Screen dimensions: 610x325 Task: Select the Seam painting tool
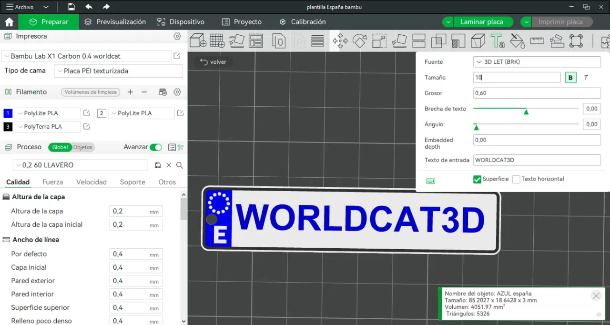coord(478,41)
